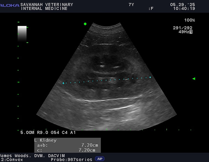Click the date 05.29.'25
209x162 pixels.
coord(182,5)
